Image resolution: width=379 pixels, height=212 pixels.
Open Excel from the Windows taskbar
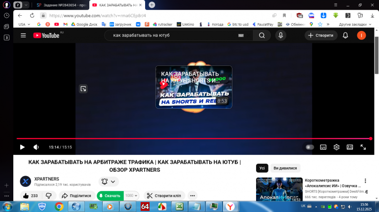tap(179, 207)
